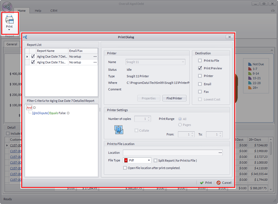Click the application logo orb button
Screen dimensions: 278x204
pos(7,7)
